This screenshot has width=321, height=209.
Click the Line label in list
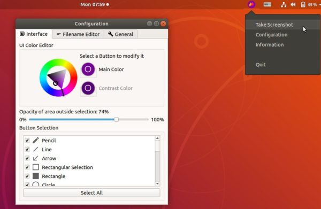(x=47, y=150)
